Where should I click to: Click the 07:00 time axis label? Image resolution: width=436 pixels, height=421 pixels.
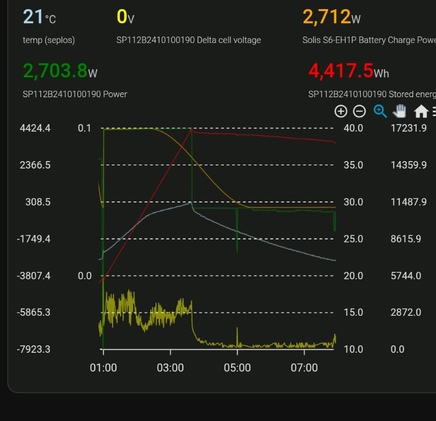(304, 368)
